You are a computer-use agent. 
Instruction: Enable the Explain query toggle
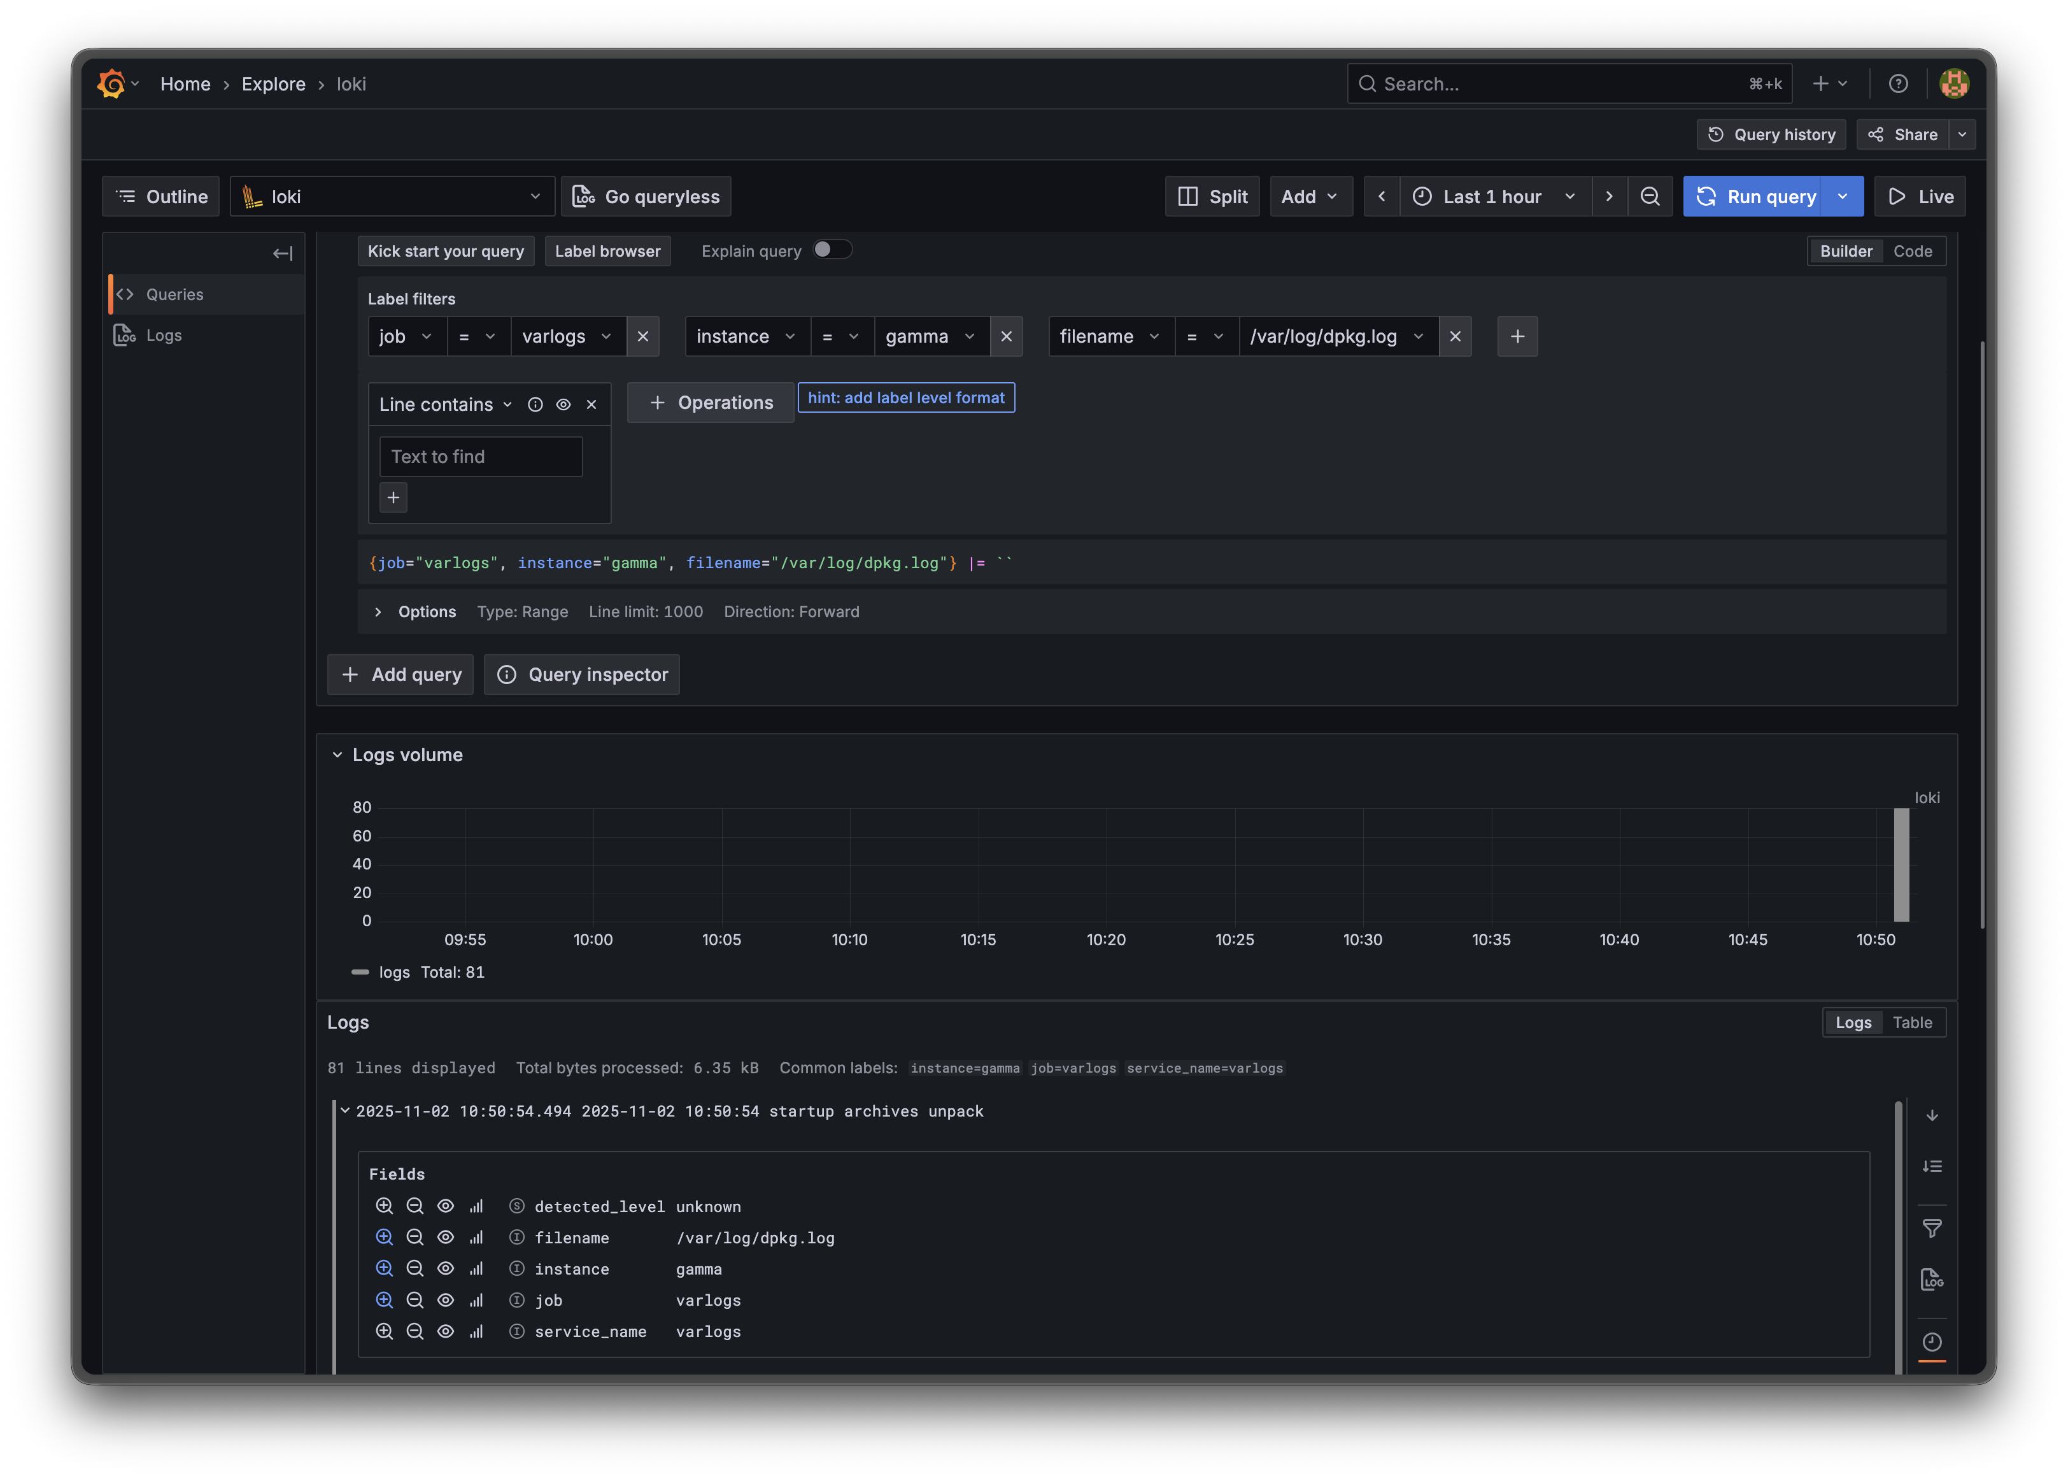point(831,250)
